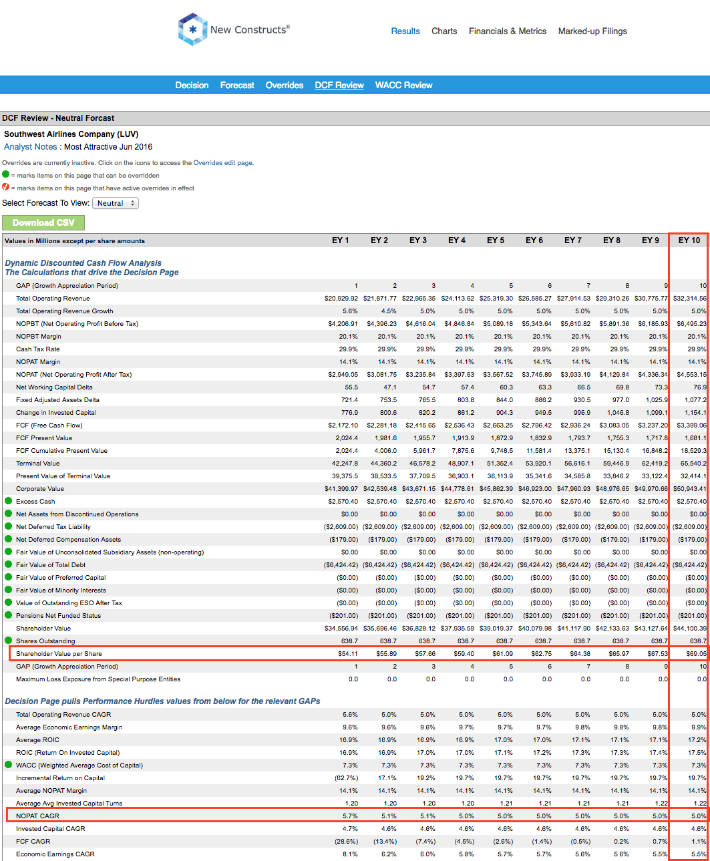Click the Average NOPAT Margin row label
710x861 pixels.
tap(51, 791)
